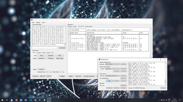Open Visual Studio Code from the taskbar

click(x=30, y=100)
